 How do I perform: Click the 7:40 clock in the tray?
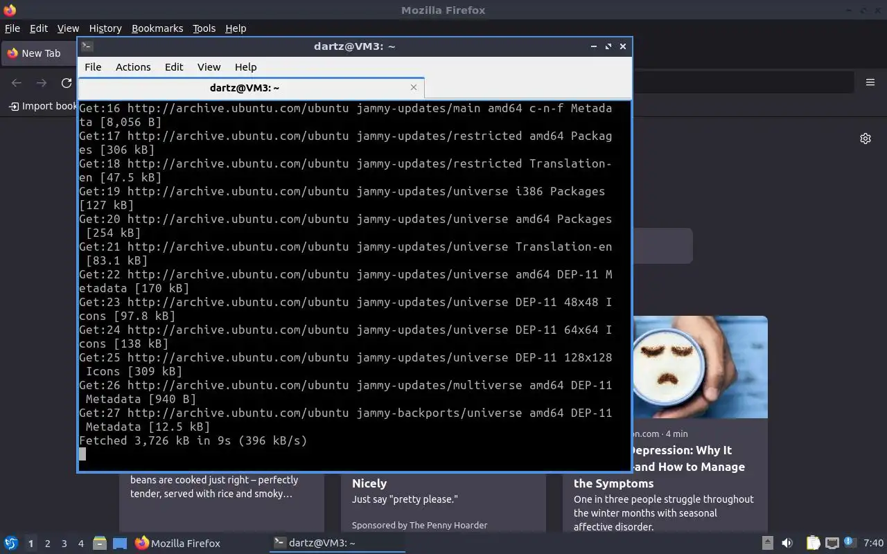tap(873, 544)
